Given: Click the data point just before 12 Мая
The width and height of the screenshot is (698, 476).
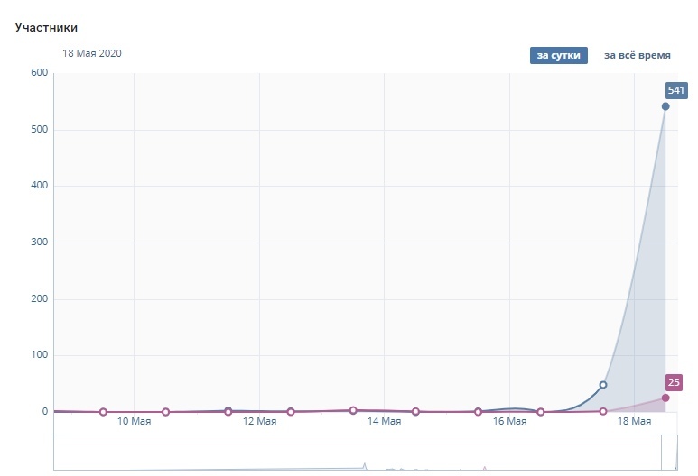Looking at the screenshot, I should [228, 412].
